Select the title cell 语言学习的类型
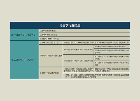 (x=70, y=25)
